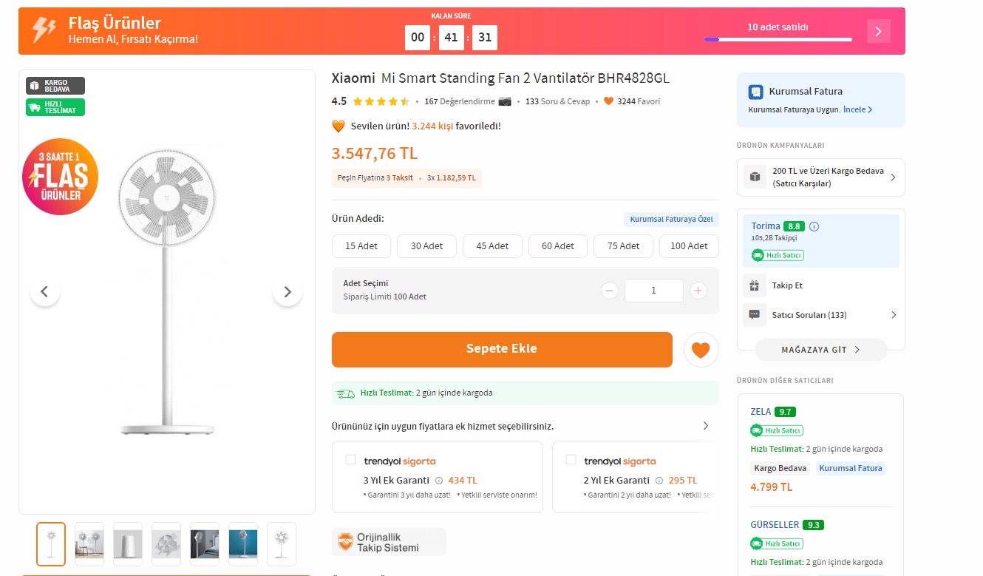Show next product image

[x=288, y=291]
